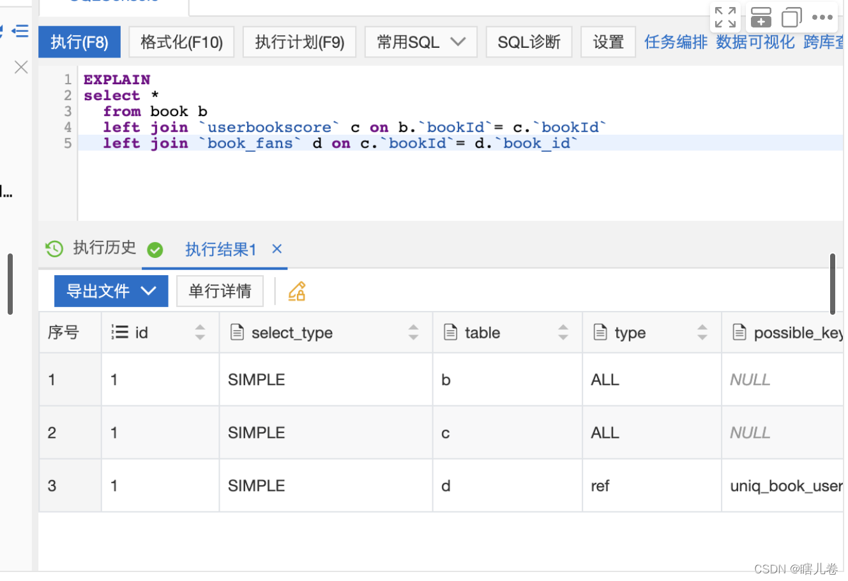
Task: Click 格式化(F10) format button
Action: tap(181, 42)
